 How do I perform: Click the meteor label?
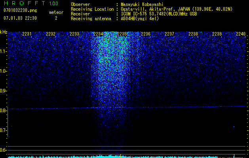[56, 12]
